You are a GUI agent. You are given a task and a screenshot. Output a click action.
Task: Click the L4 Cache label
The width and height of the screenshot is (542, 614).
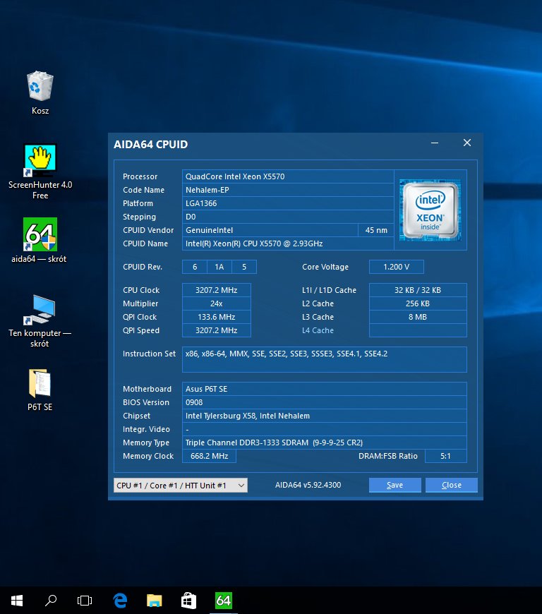click(318, 330)
